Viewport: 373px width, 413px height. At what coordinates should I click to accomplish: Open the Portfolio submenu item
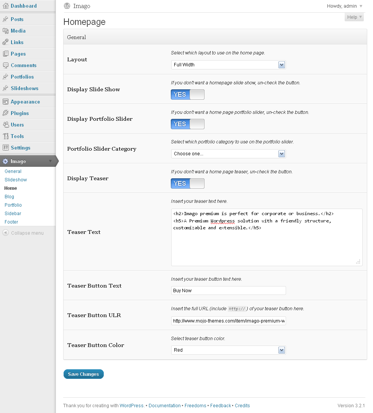click(13, 205)
